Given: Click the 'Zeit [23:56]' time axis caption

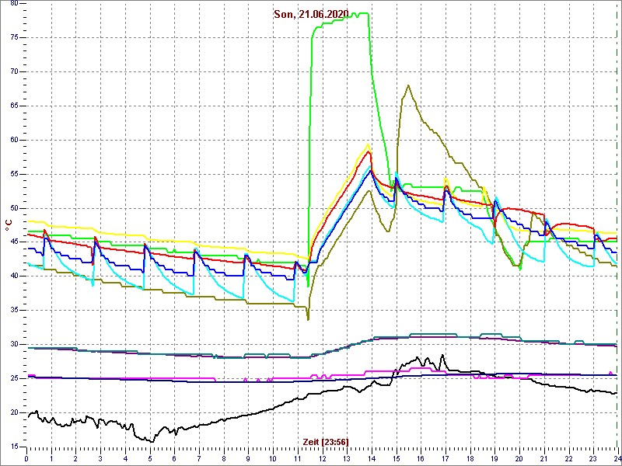Looking at the screenshot, I should point(326,442).
